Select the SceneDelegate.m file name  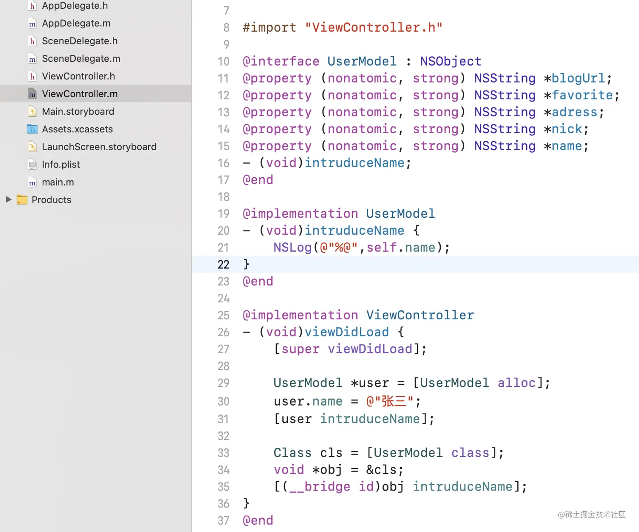point(81,59)
